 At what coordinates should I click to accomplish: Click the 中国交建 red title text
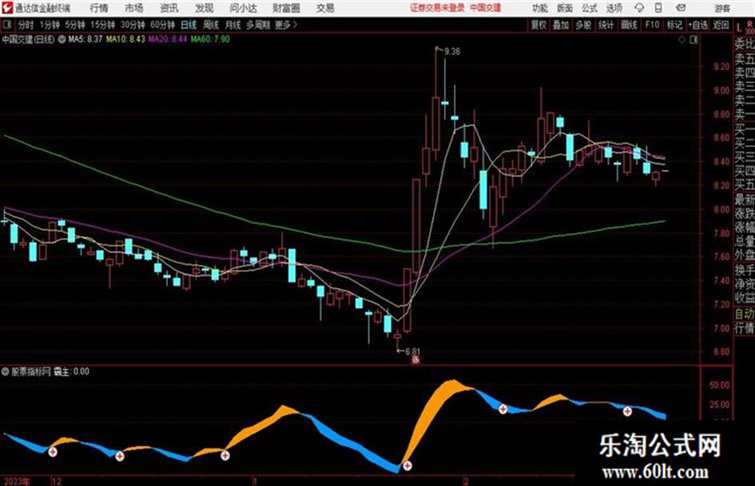pyautogui.click(x=486, y=8)
